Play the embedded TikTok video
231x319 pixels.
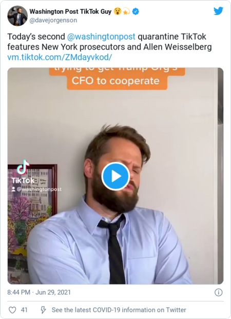click(115, 176)
